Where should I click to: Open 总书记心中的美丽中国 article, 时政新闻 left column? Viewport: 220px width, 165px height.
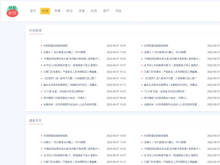click(72, 65)
